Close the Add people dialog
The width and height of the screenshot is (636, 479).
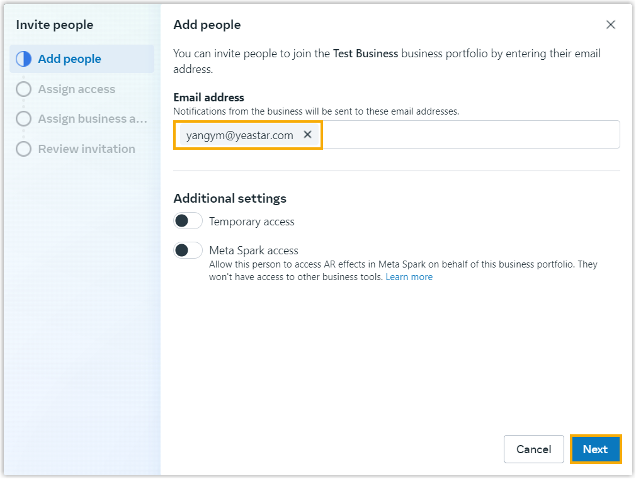pyautogui.click(x=610, y=25)
